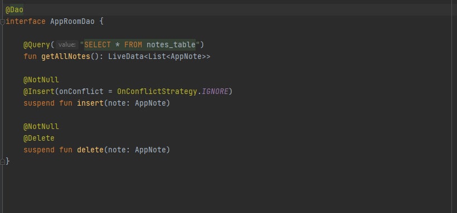
Task: Click AppNote type in insert parameter
Action: pyautogui.click(x=150, y=103)
